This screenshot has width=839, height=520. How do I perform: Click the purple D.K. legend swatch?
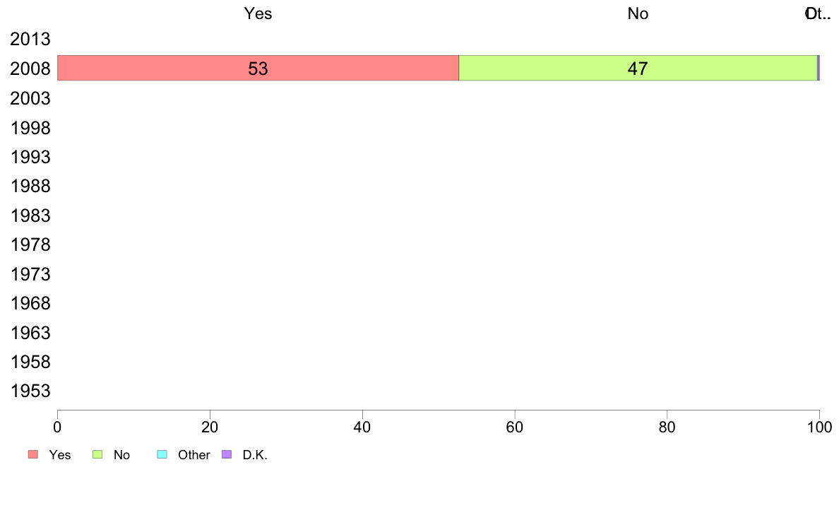pos(227,454)
